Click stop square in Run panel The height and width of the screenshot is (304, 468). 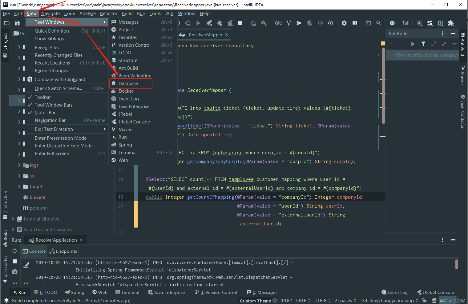pyautogui.click(x=14, y=261)
